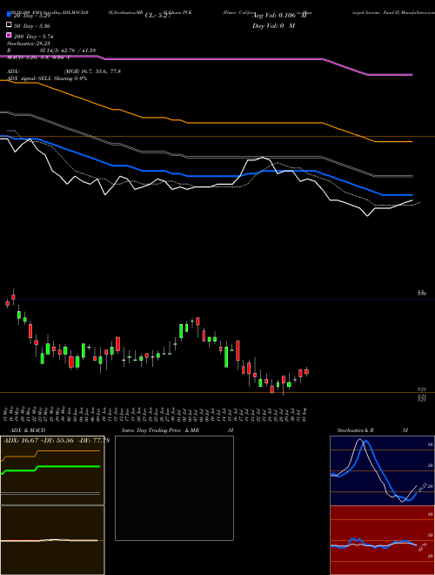Image resolution: width=435 pixels, height=575 pixels.
Task: Click the price axis label near top of candles
Action: (422, 294)
